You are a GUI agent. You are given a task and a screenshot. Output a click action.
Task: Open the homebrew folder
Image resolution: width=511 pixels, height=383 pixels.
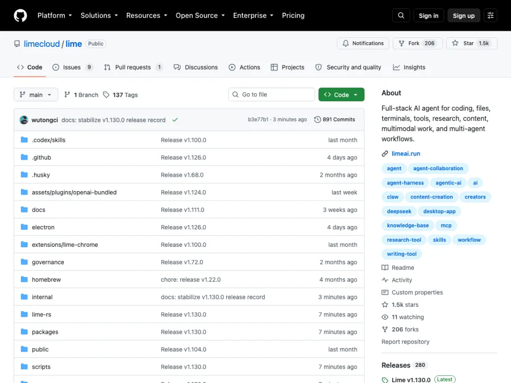coord(46,279)
